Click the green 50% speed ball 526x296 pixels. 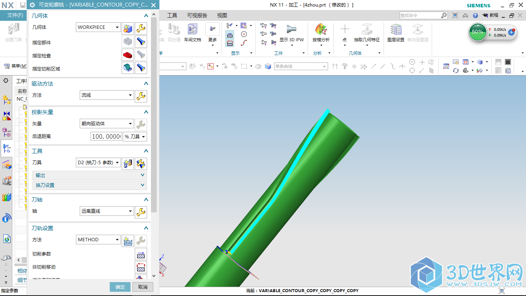point(477,32)
